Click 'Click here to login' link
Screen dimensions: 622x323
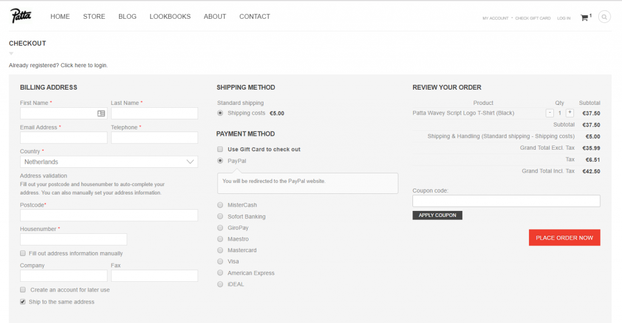tap(84, 65)
